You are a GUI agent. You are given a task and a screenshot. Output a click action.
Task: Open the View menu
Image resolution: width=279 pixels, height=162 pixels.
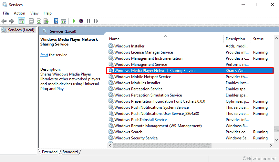pyautogui.click(x=34, y=13)
